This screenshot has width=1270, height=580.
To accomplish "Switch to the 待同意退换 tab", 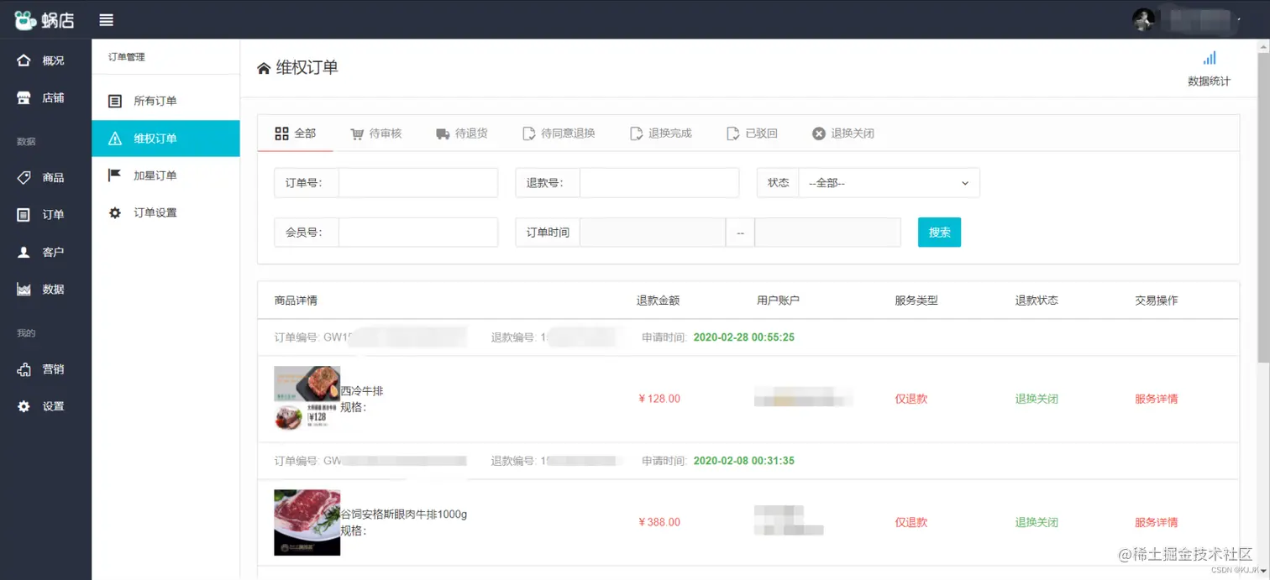I will [x=559, y=133].
